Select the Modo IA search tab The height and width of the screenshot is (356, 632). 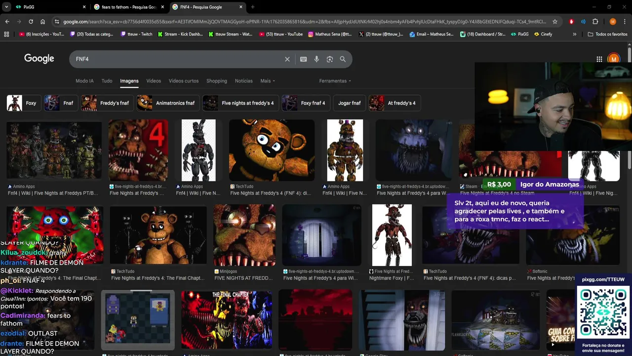pyautogui.click(x=84, y=81)
